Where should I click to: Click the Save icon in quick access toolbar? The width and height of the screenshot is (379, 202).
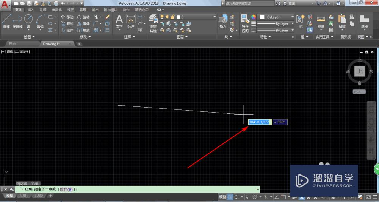[x=29, y=3]
